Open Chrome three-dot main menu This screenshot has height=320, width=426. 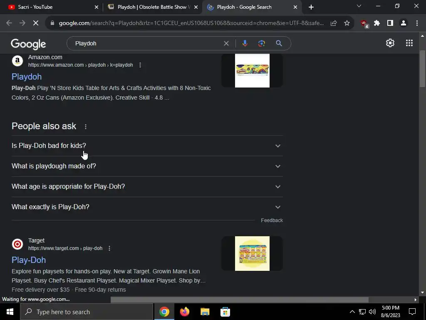tap(417, 23)
